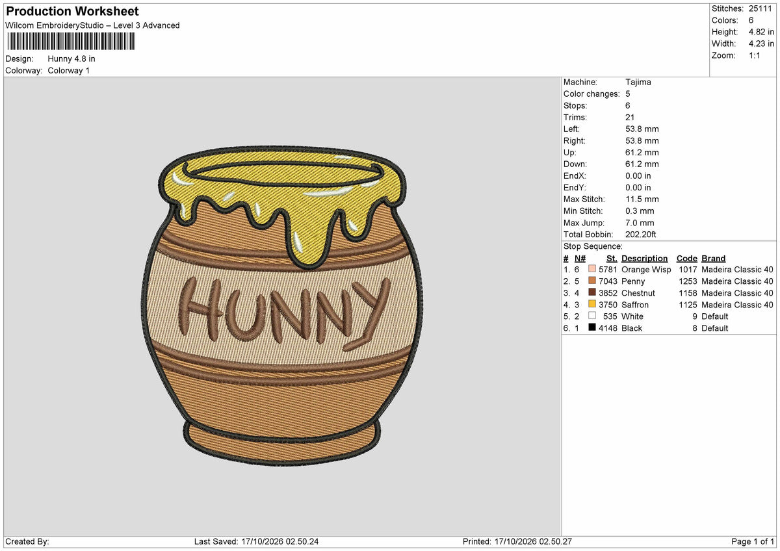Click stitch count 4148 in stop sequence
The image size is (780, 551).
coord(608,327)
